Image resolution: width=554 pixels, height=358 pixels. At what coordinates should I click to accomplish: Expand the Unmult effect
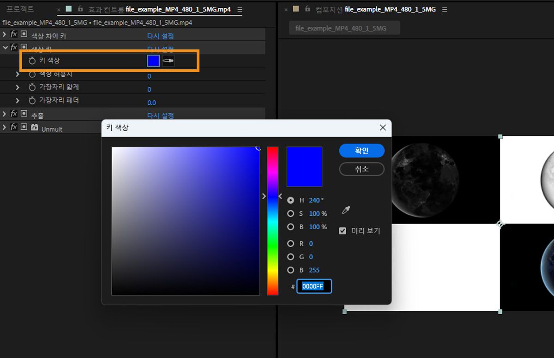point(5,127)
